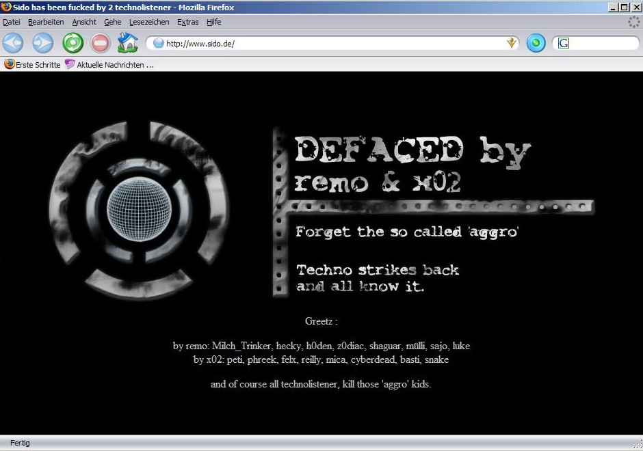Open the Erste Schritte bookmark
643x451 pixels.
(x=32, y=64)
